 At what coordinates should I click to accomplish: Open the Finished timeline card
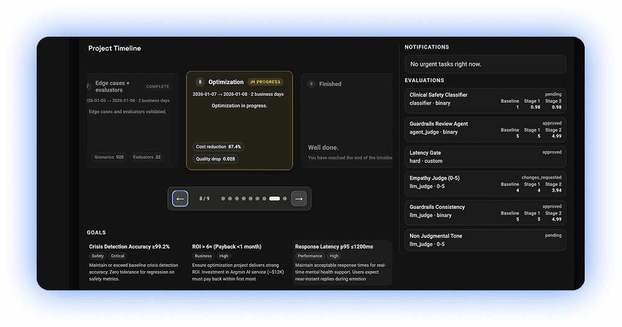[347, 121]
